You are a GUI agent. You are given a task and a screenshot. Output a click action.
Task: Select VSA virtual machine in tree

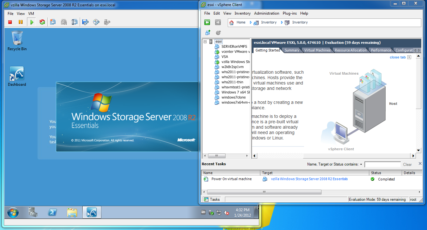point(225,57)
